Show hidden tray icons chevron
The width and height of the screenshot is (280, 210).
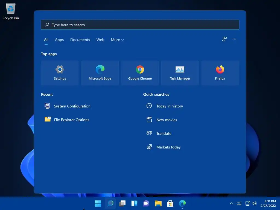[231, 203]
